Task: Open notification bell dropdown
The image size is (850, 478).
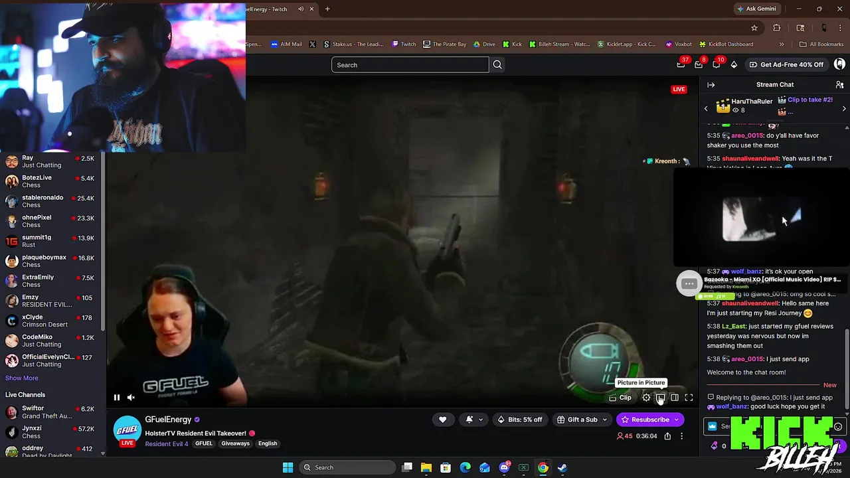Action: [x=473, y=420]
